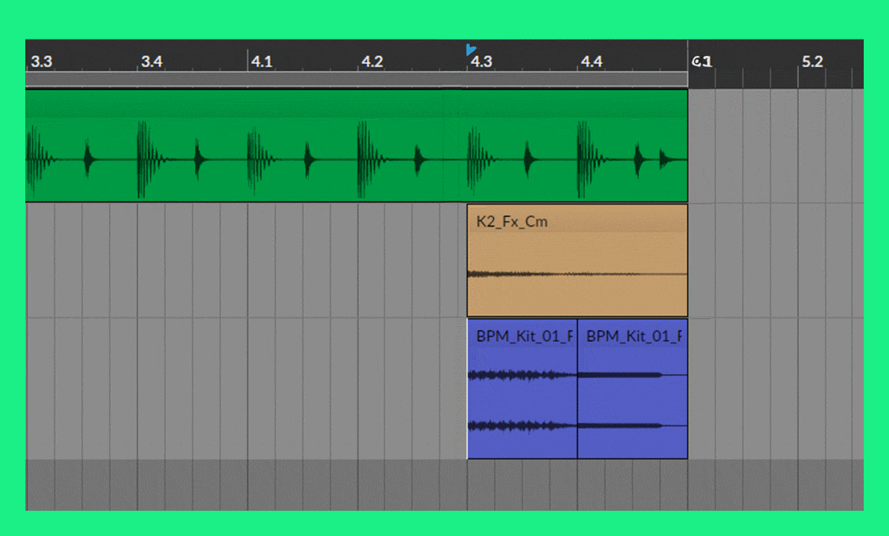Jump to bar 4.1 on the ruler
This screenshot has width=889, height=536.
click(x=261, y=62)
